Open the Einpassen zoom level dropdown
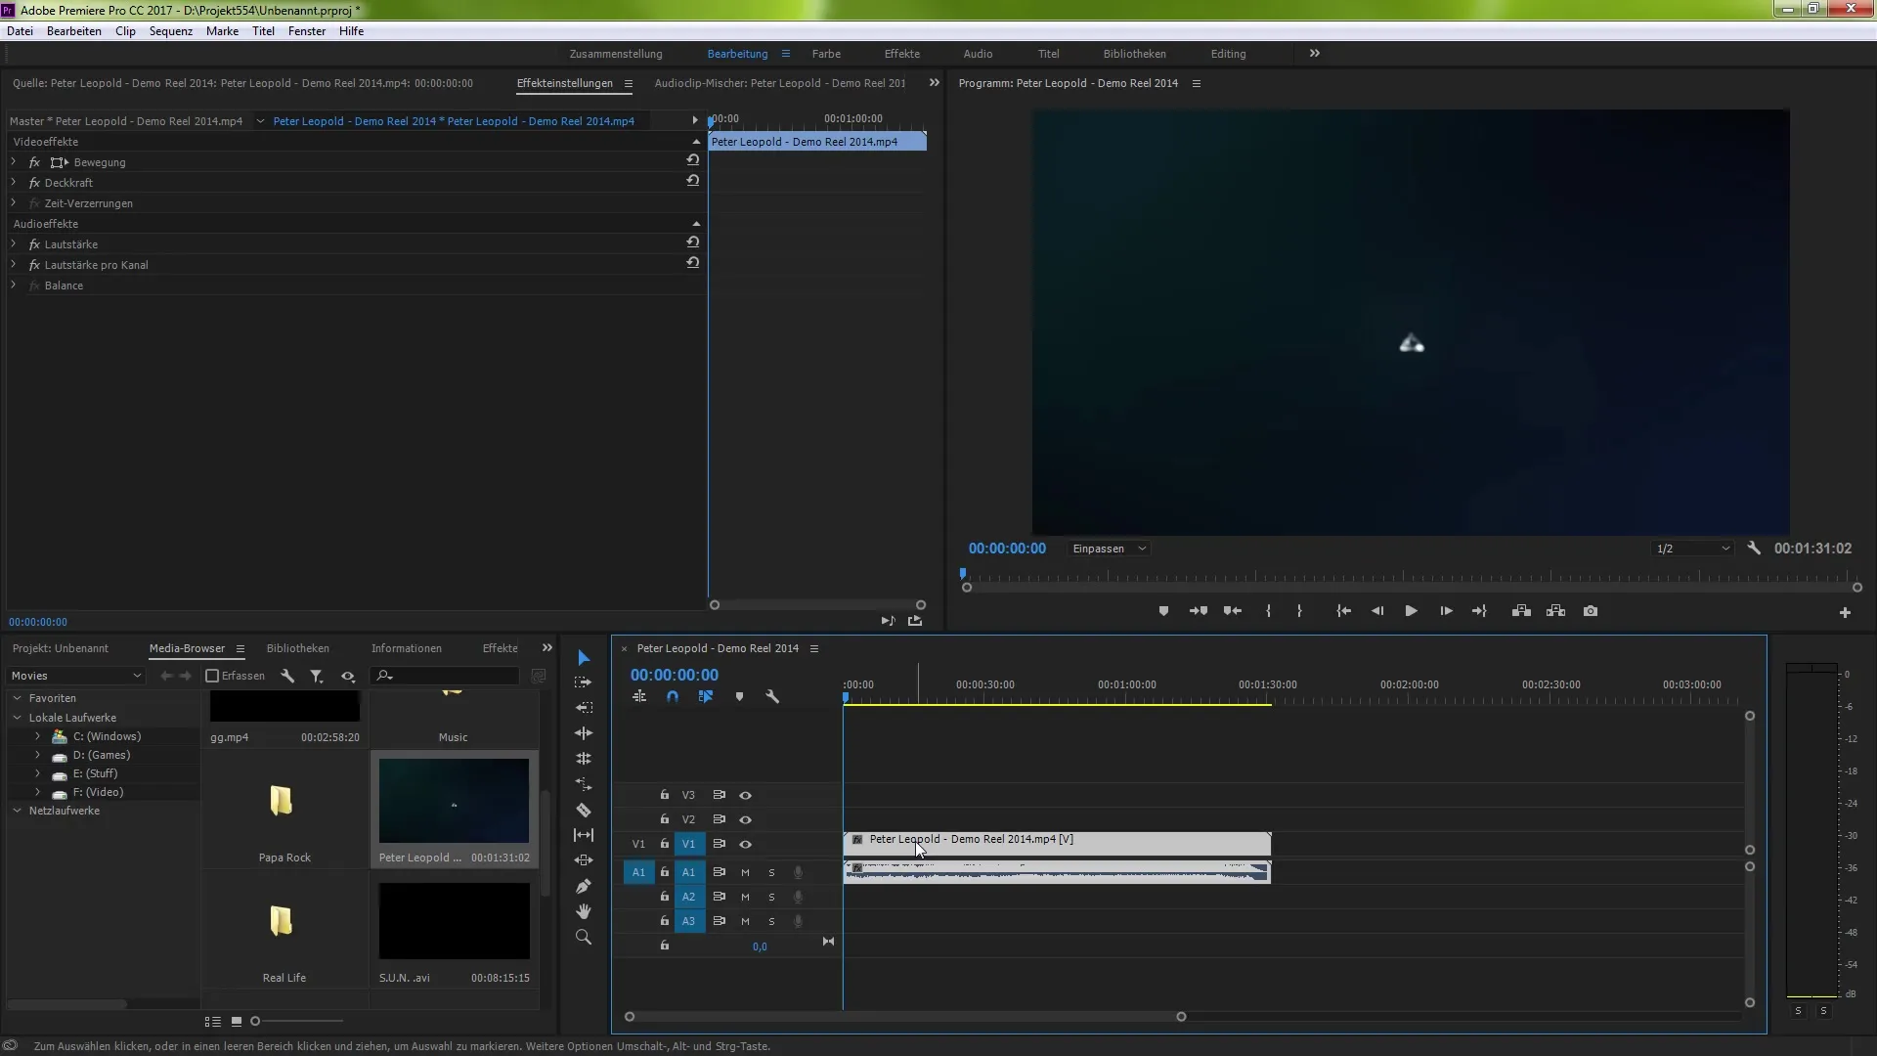The width and height of the screenshot is (1877, 1056). click(x=1109, y=549)
